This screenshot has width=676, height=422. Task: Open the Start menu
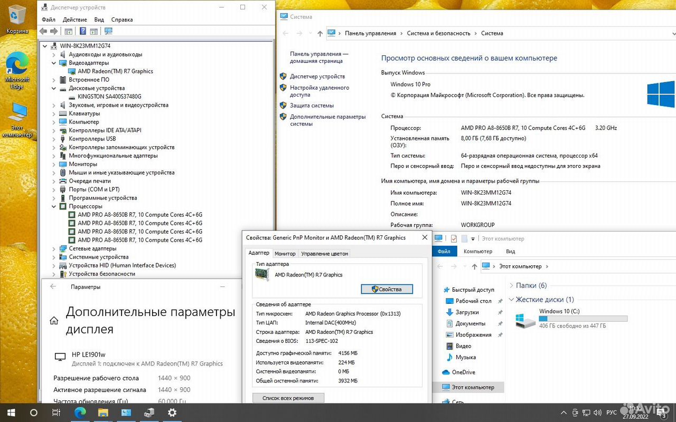point(11,413)
